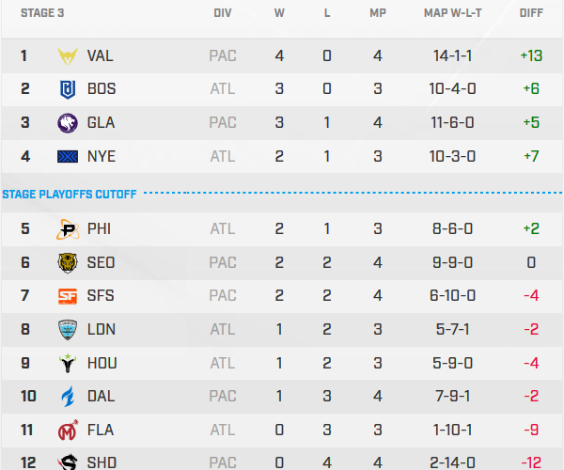Click the San Francisco Shock logo
Viewport: 564px width, 470px height.
[68, 296]
